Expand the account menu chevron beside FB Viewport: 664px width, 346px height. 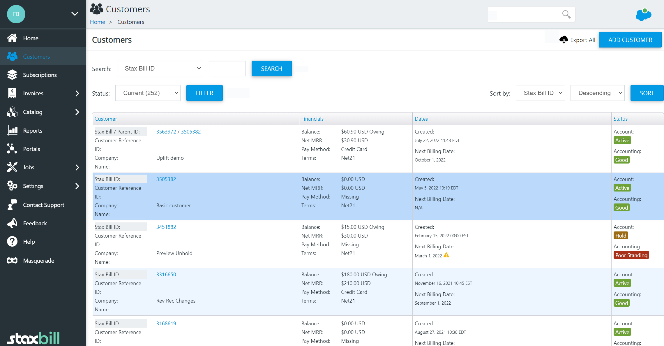click(75, 14)
